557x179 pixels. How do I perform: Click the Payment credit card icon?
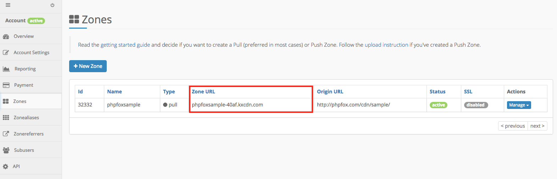[x=6, y=85]
